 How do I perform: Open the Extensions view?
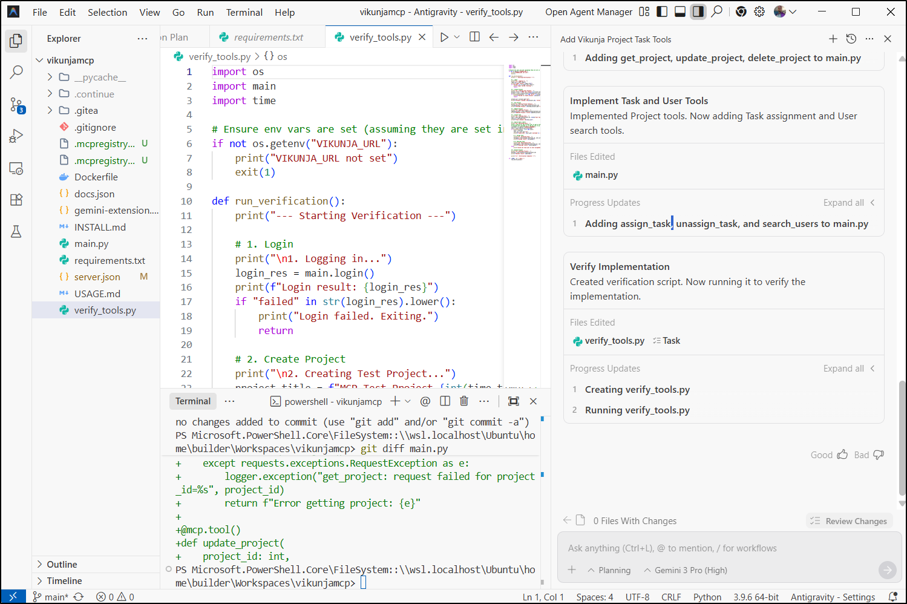click(16, 200)
